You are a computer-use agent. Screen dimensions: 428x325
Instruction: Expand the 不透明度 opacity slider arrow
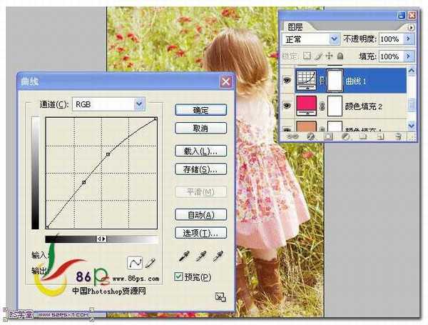(x=409, y=39)
